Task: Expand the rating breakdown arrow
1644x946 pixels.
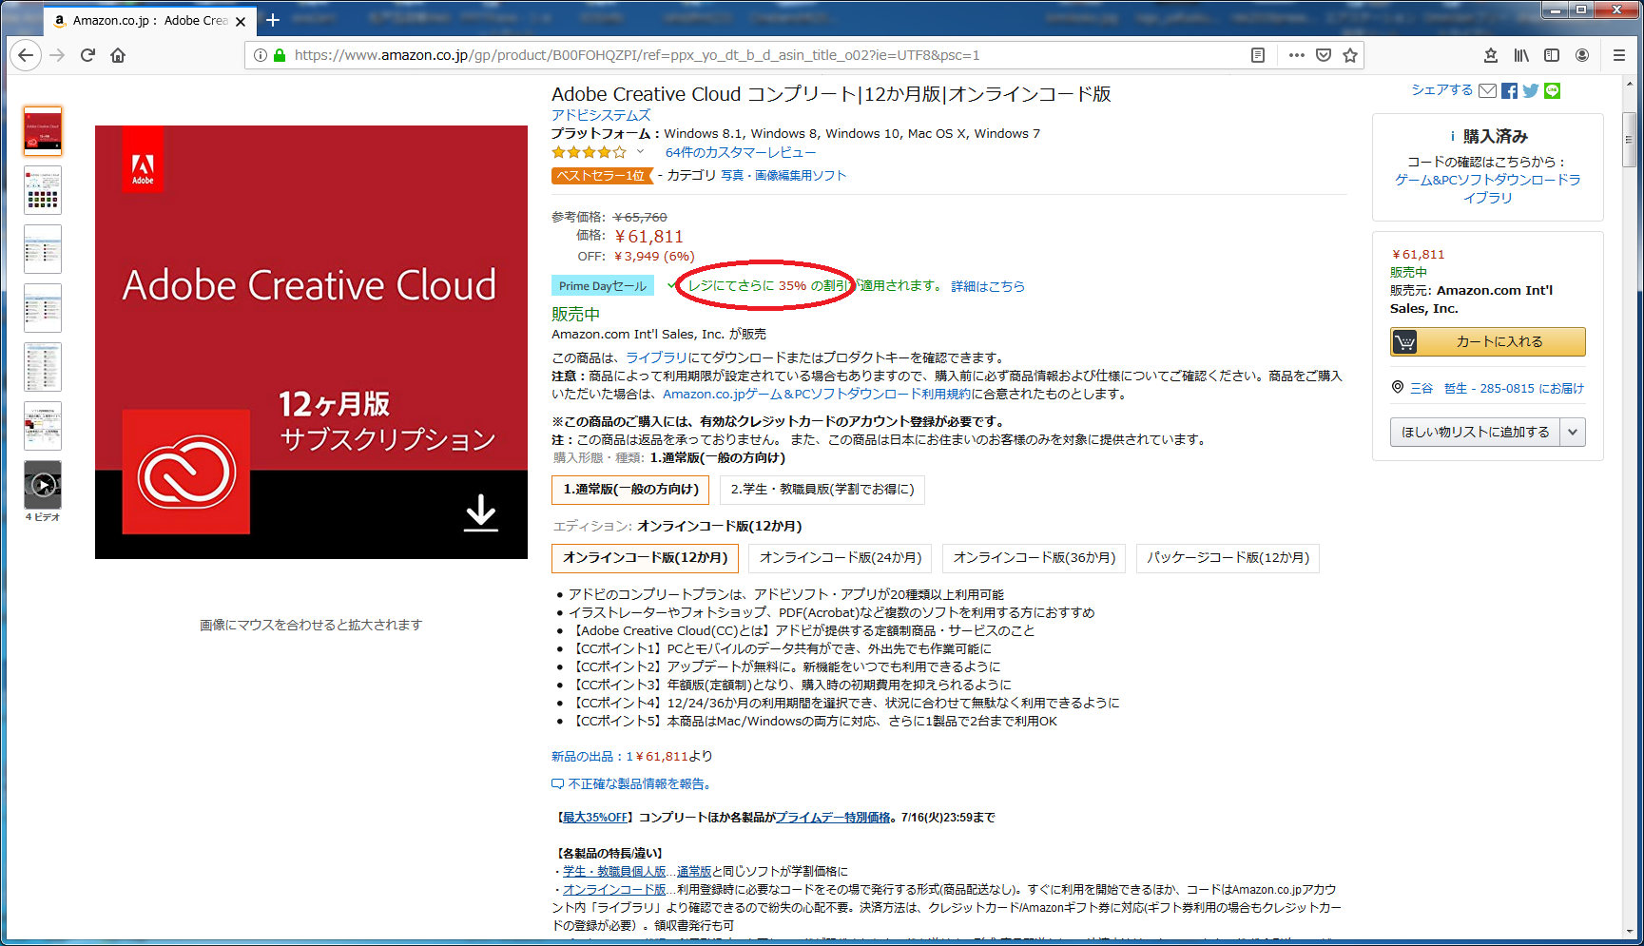Action: (x=640, y=152)
